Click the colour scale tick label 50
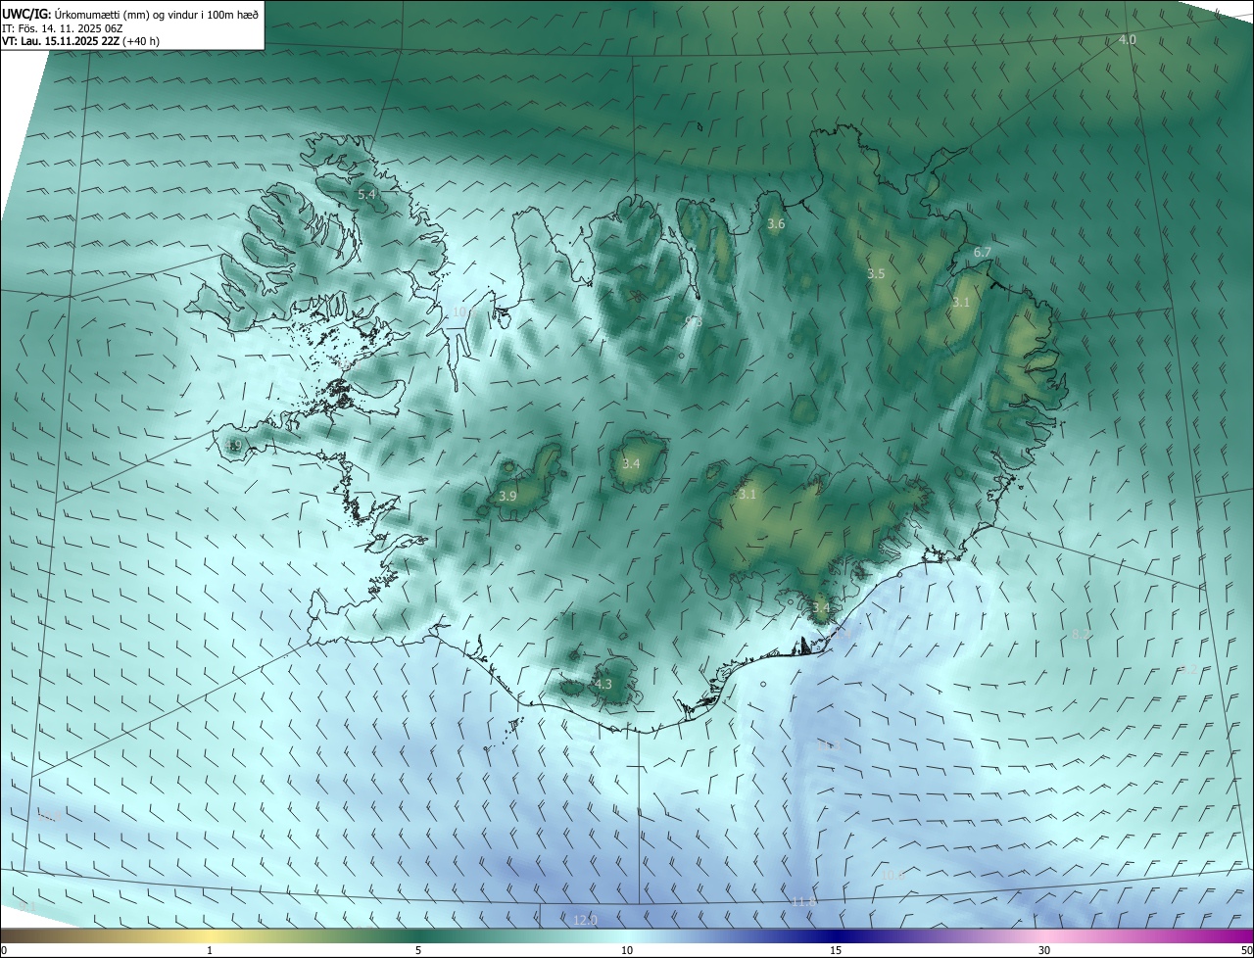This screenshot has width=1254, height=958. click(x=1246, y=950)
